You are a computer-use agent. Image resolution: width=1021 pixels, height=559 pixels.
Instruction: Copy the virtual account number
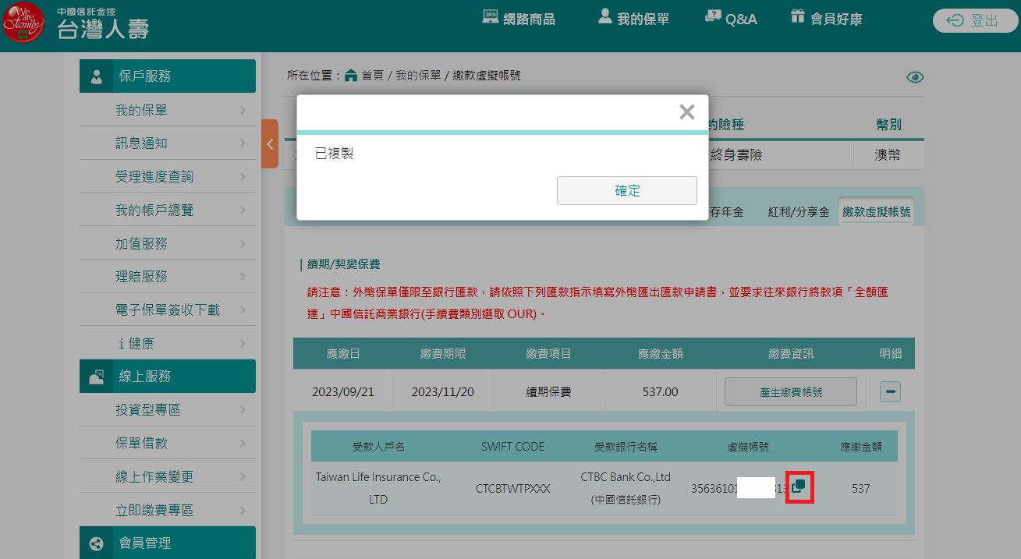coord(799,488)
